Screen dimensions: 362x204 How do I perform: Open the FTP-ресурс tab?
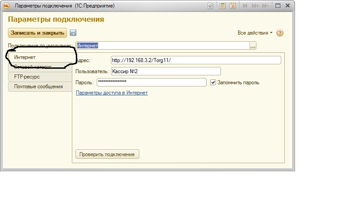pyautogui.click(x=27, y=77)
